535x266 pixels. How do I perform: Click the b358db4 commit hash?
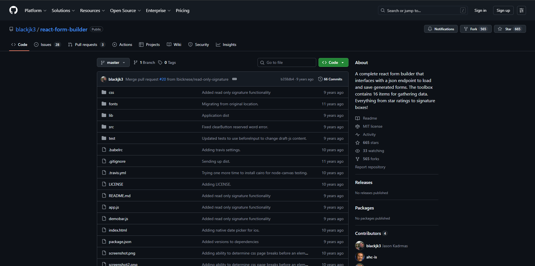point(287,79)
